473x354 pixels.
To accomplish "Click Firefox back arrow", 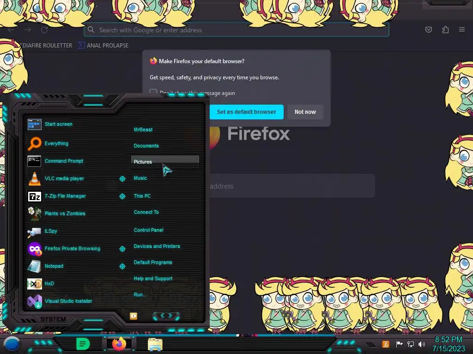I will pos(11,30).
